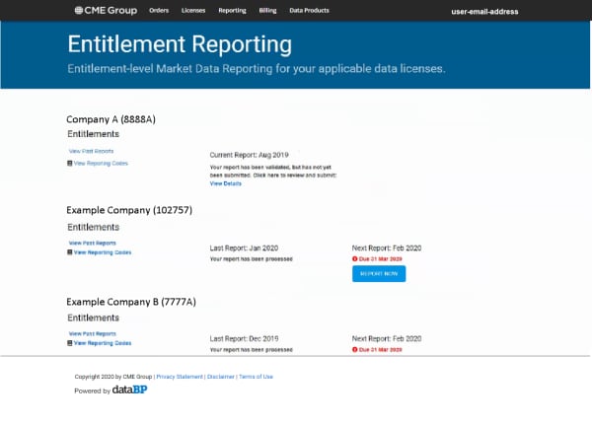The height and width of the screenshot is (425, 592).
Task: Click user-email-address in the header
Action: [x=484, y=12]
